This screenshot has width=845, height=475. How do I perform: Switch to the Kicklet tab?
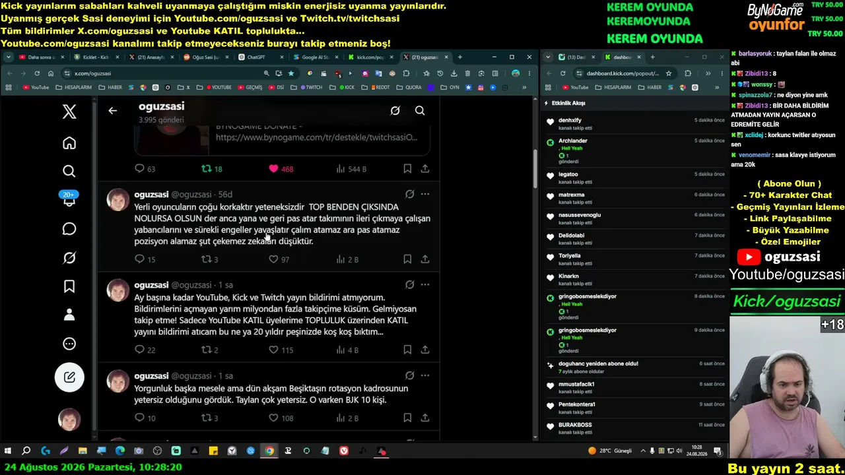tap(96, 57)
